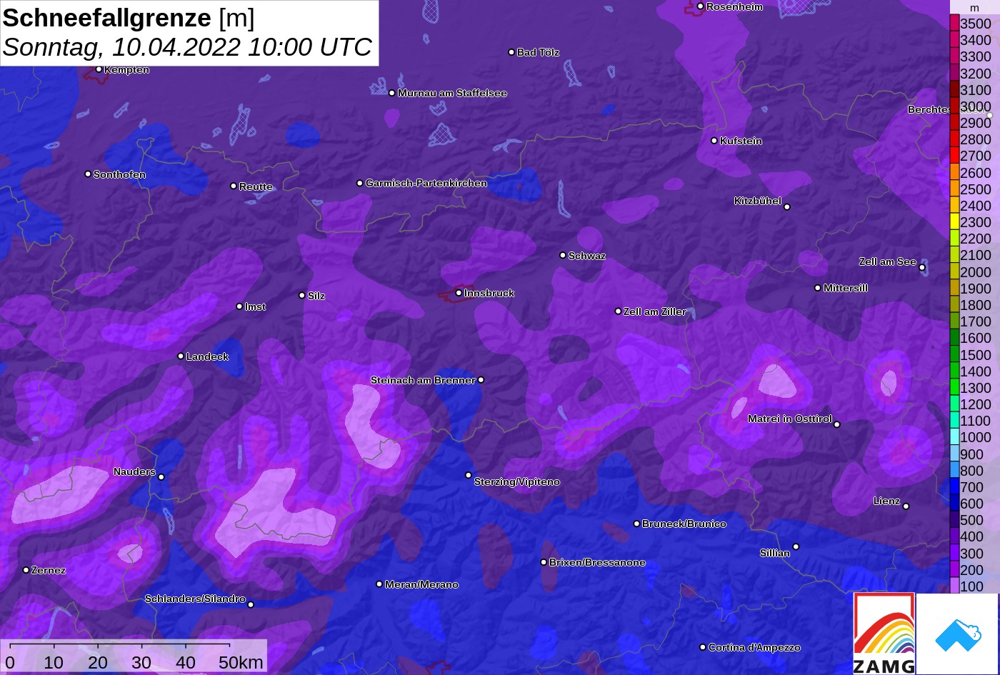1000x675 pixels.
Task: Click the legend value '900'
Action: coord(971,454)
